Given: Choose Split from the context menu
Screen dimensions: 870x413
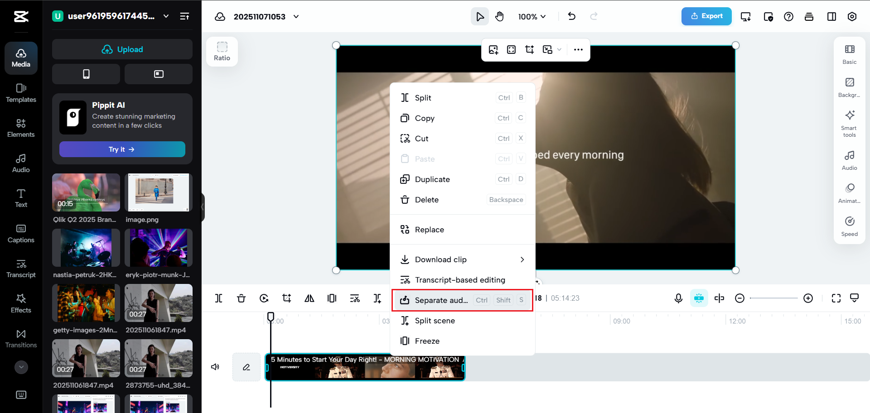Looking at the screenshot, I should point(463,98).
